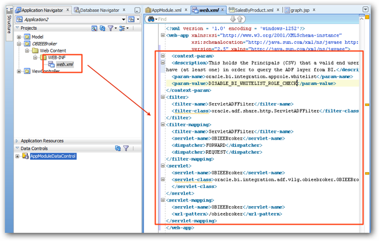This screenshot has width=379, height=241.
Task: Close the graph.jsp tab
Action: (x=314, y=10)
